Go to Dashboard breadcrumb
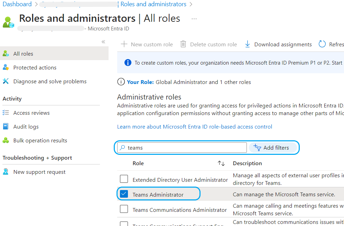Image resolution: width=344 pixels, height=226 pixels. pos(17,4)
